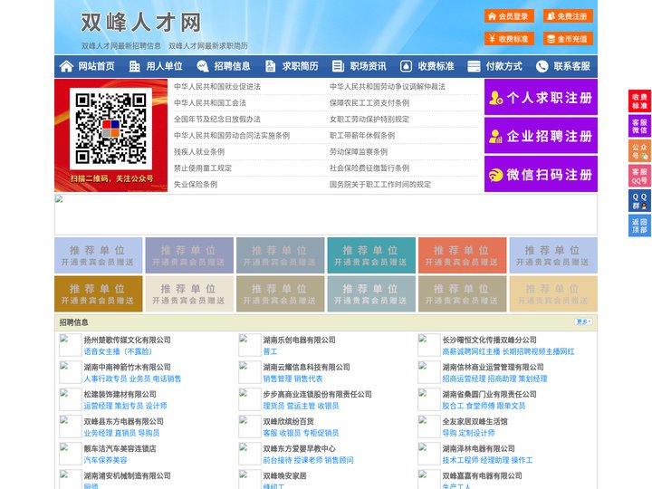The width and height of the screenshot is (652, 489).
Task: Click the orange 公众号 sidebar widget
Action: (x=639, y=151)
